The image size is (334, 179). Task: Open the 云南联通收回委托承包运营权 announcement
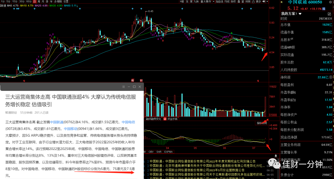click(207, 174)
